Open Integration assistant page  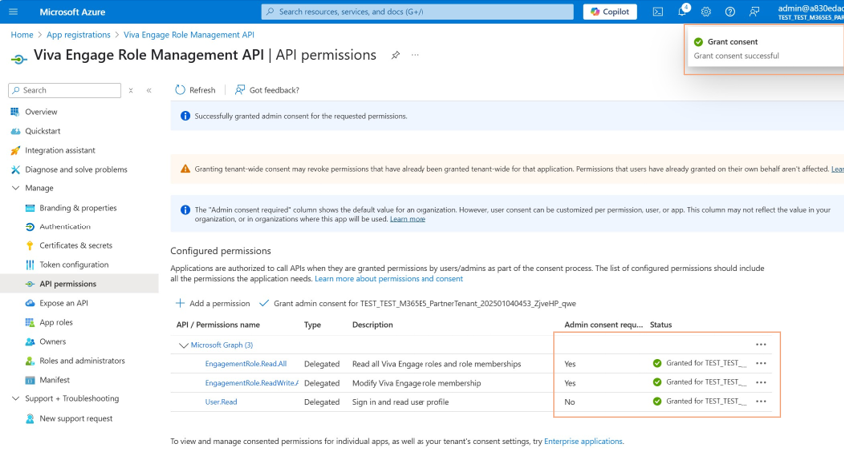60,150
